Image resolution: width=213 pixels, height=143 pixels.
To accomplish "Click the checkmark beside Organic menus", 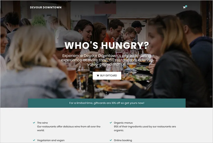I will pyautogui.click(x=111, y=123).
